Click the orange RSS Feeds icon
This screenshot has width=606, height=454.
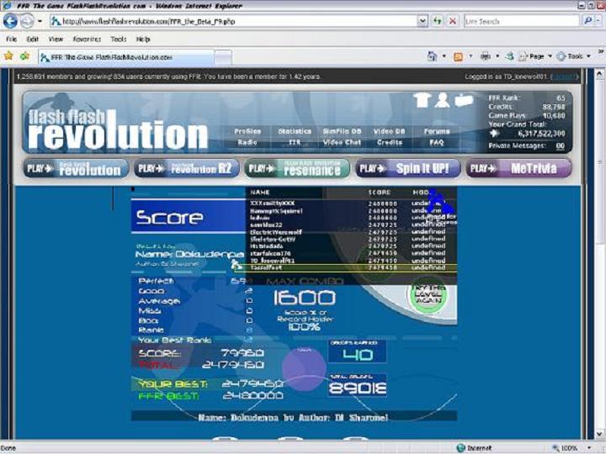[x=458, y=57]
